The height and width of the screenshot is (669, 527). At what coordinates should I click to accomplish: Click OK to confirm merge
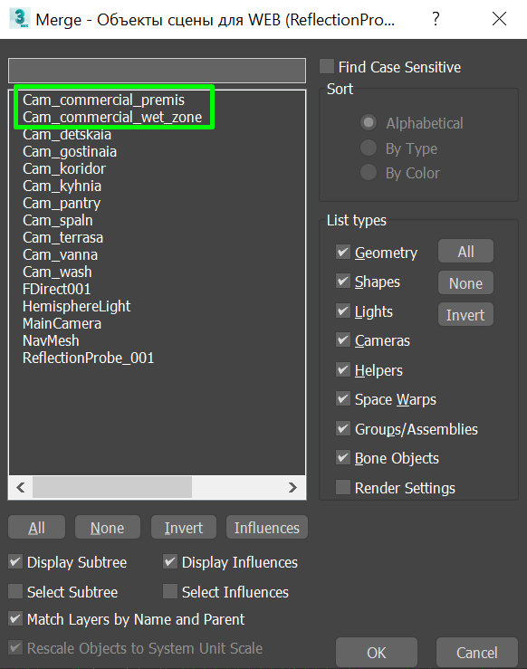coord(377,653)
